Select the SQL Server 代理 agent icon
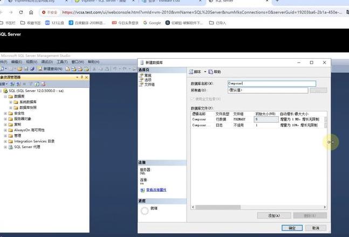 pyautogui.click(x=10, y=147)
